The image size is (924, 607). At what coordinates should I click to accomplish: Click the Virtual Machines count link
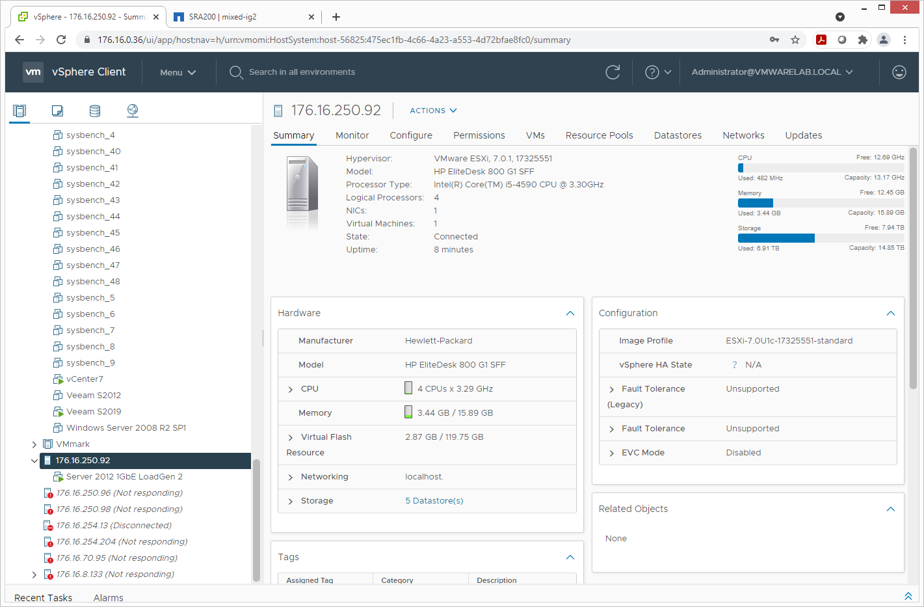pos(436,224)
